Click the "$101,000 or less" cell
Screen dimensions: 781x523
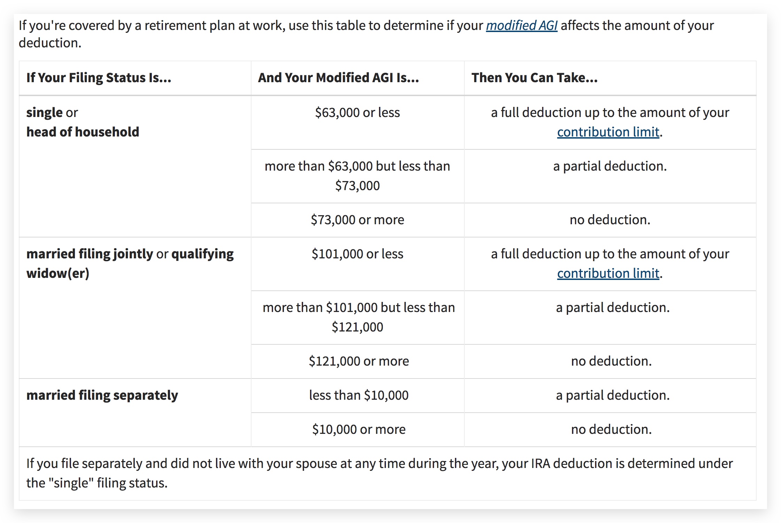357,254
